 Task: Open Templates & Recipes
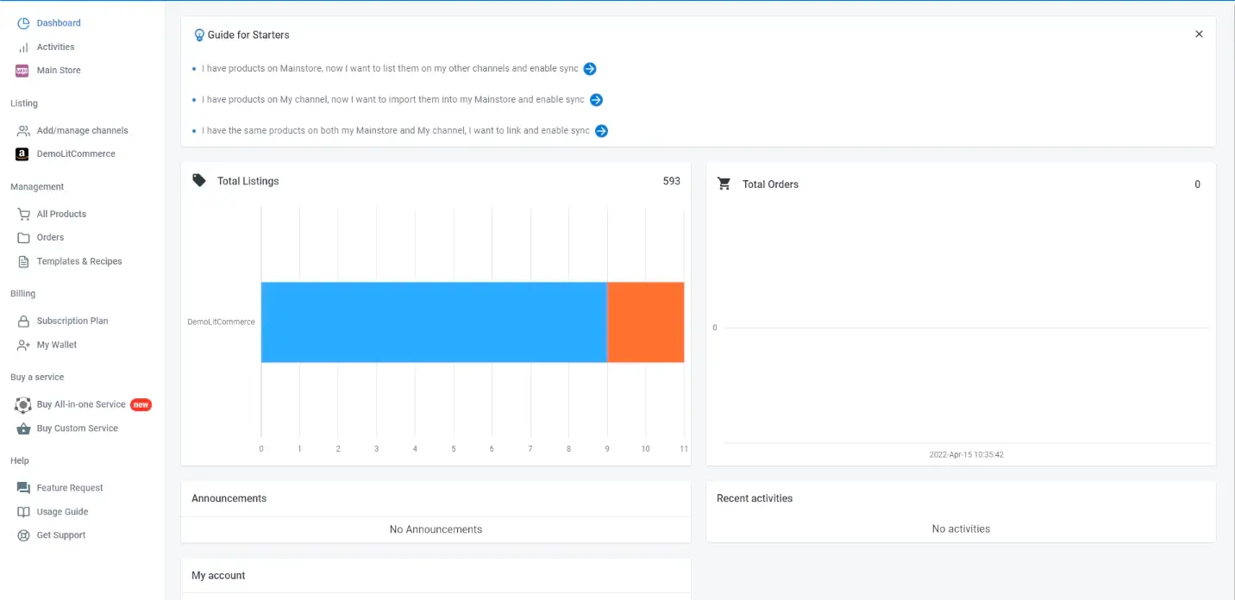[79, 261]
